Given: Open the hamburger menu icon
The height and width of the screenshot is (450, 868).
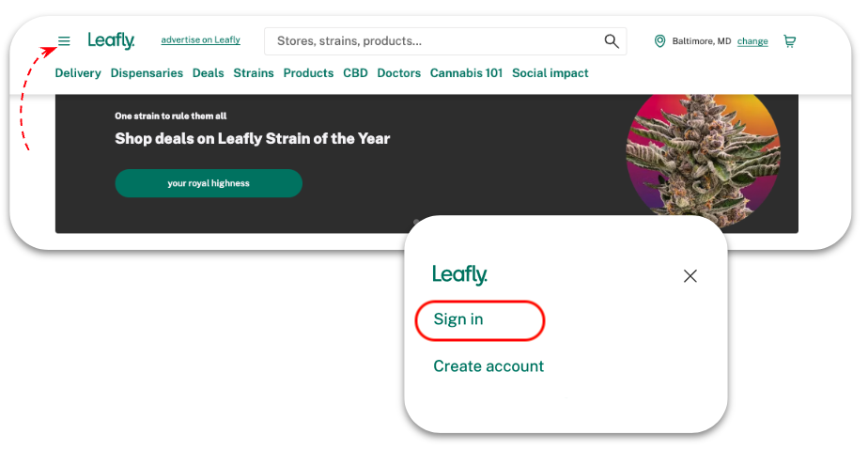Looking at the screenshot, I should click(x=64, y=41).
